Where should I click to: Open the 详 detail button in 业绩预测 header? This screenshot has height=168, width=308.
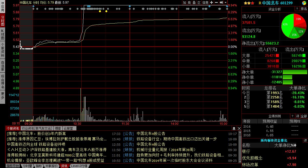click(298, 116)
